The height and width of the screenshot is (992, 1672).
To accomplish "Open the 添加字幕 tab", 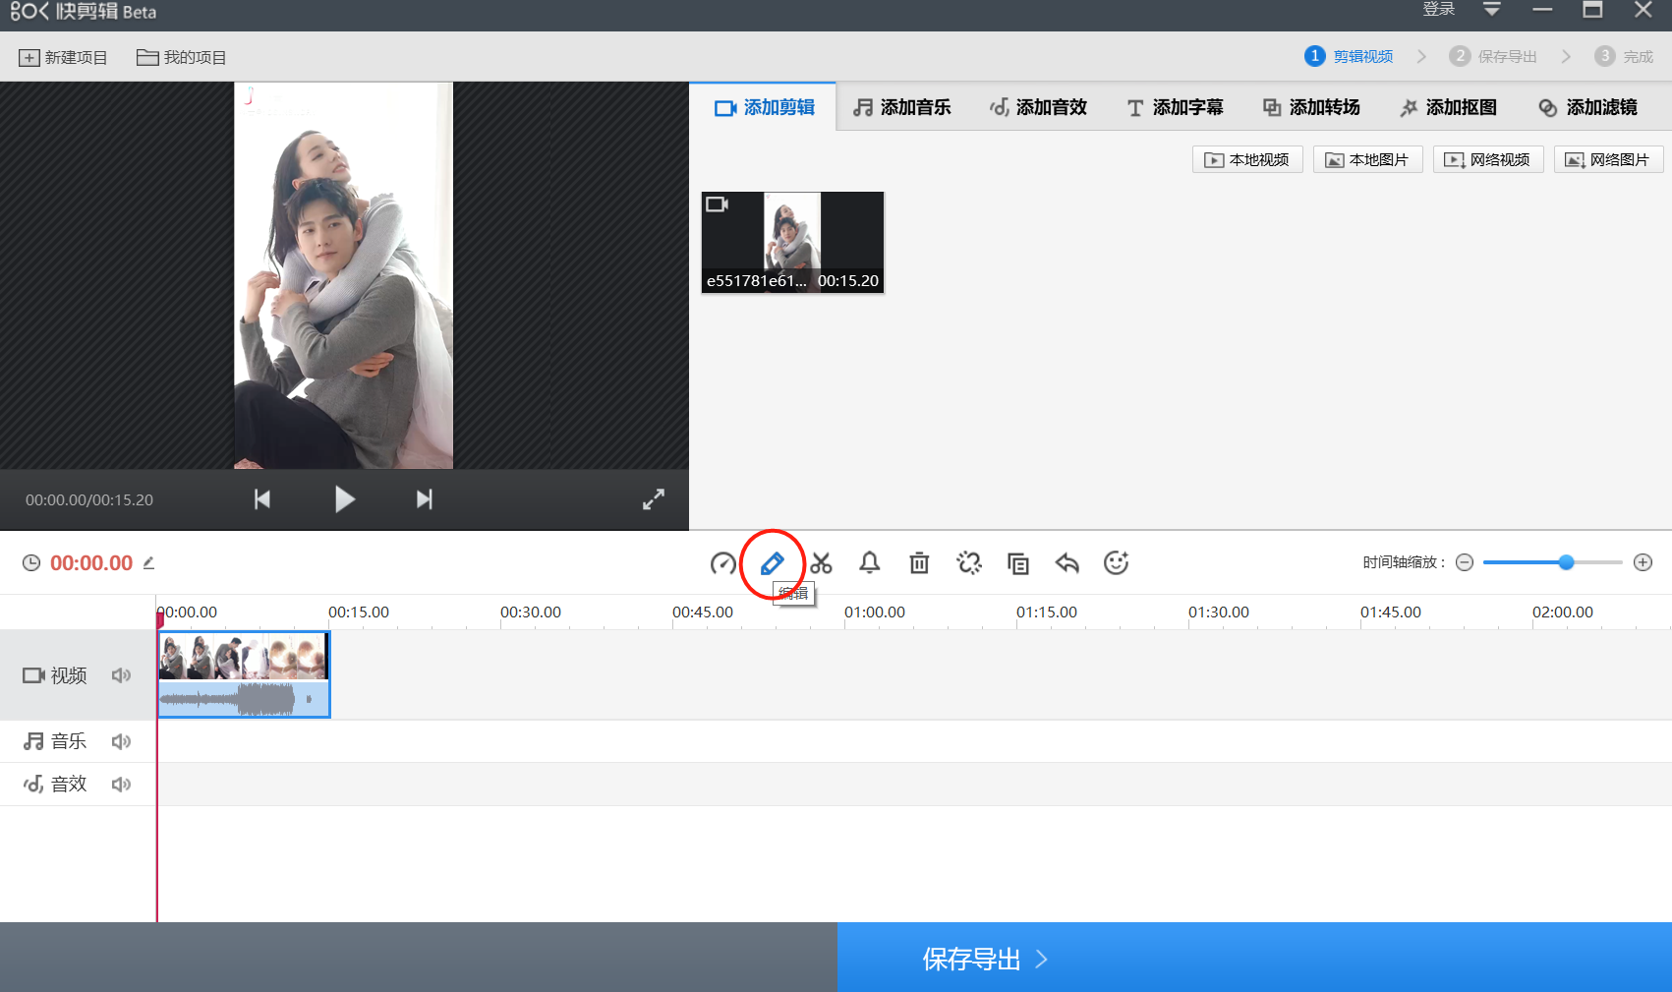I will (x=1176, y=107).
